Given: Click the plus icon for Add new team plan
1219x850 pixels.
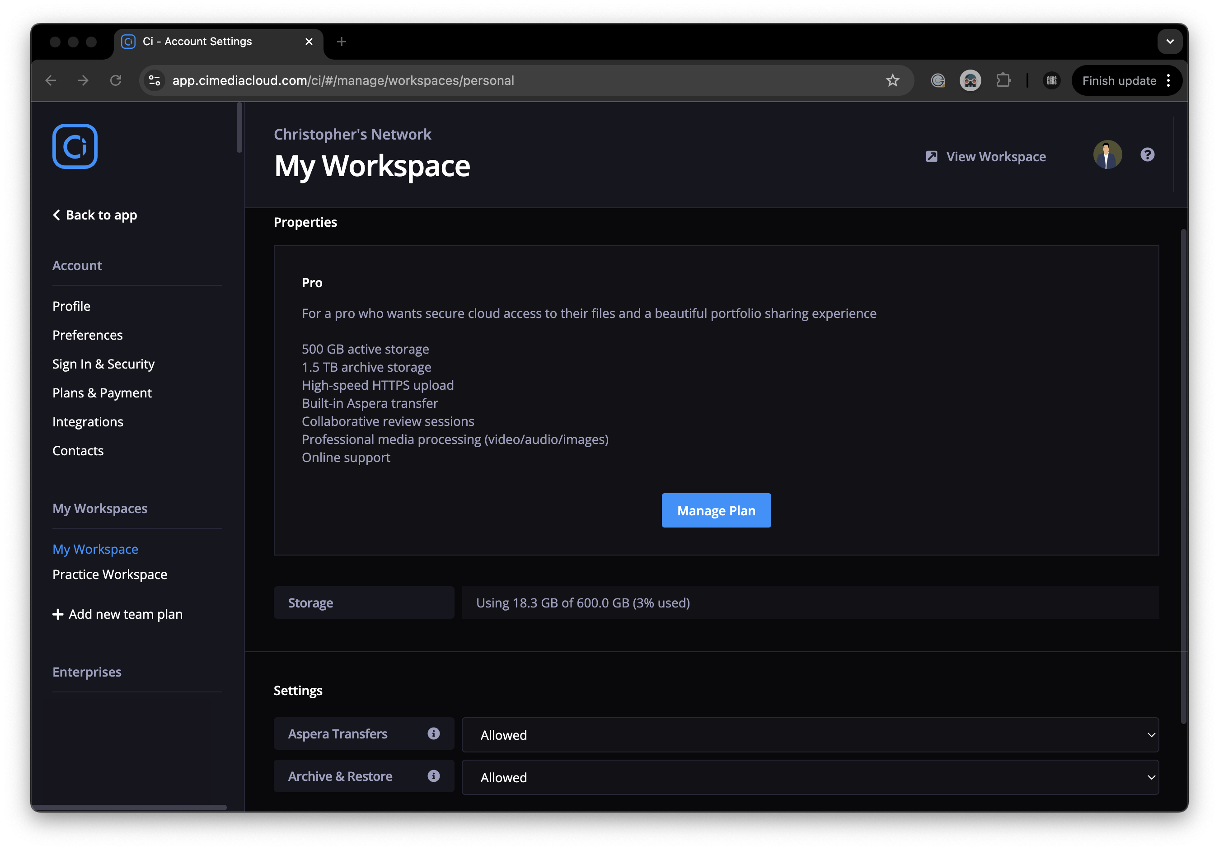Looking at the screenshot, I should [x=58, y=614].
